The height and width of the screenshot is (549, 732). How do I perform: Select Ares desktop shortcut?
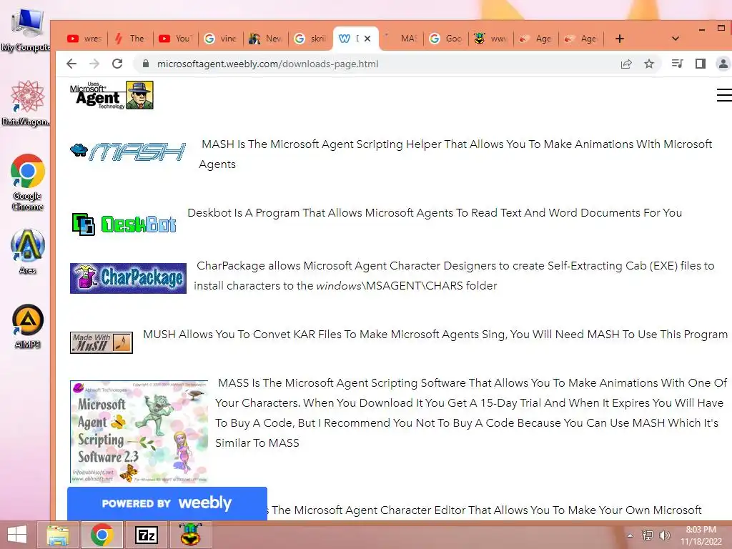tap(28, 251)
